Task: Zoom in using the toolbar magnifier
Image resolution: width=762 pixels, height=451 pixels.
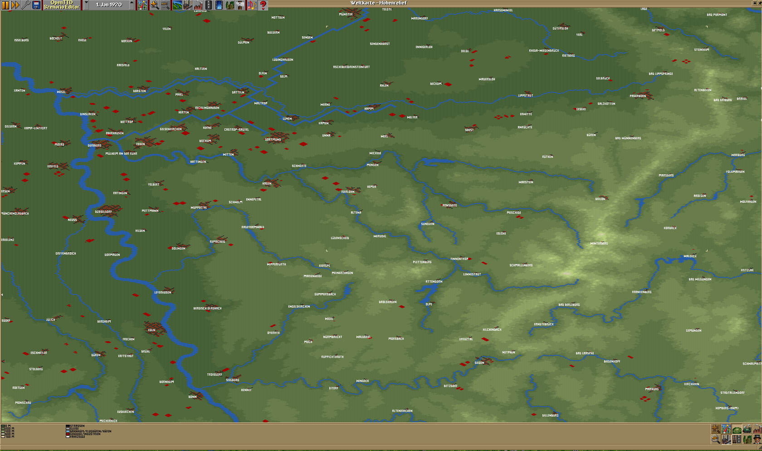Action: pyautogui.click(x=154, y=5)
